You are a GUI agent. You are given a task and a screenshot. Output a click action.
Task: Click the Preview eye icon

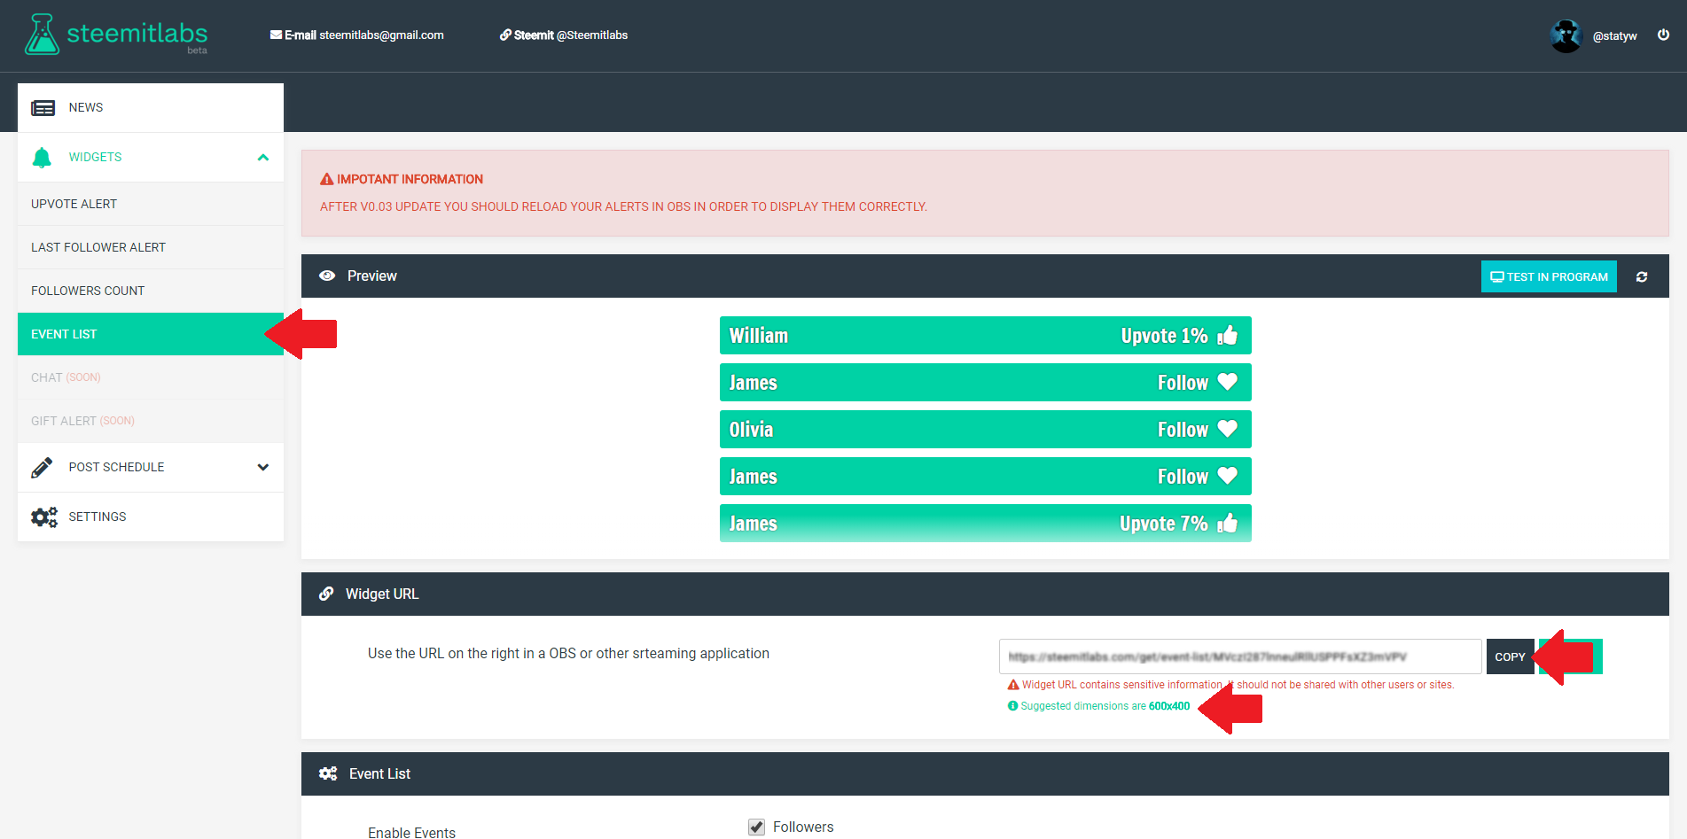click(327, 276)
